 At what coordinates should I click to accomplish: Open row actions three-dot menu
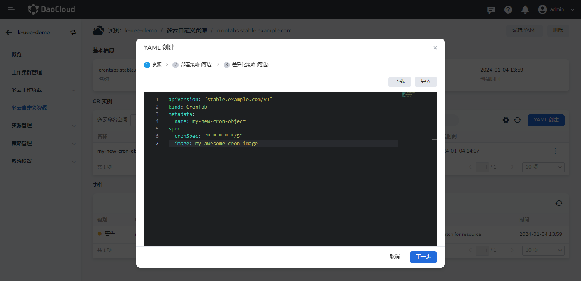(x=555, y=151)
